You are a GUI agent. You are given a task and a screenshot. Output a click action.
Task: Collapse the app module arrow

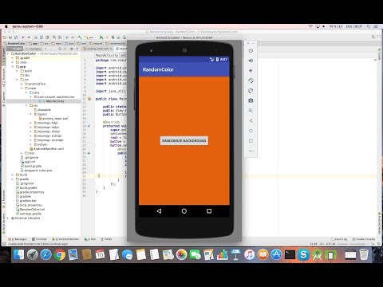tap(13, 67)
